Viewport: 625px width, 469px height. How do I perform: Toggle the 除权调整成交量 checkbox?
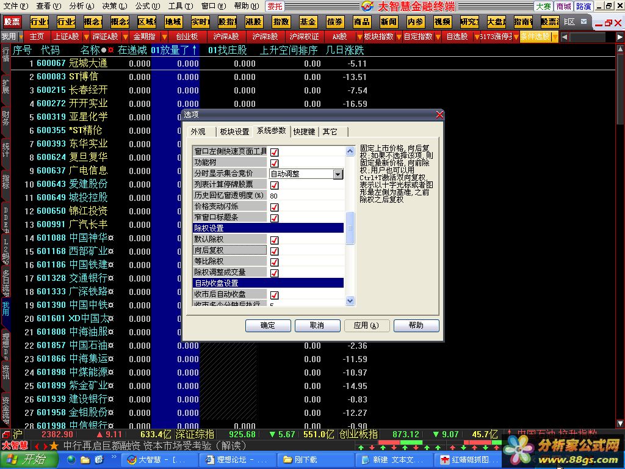click(274, 273)
